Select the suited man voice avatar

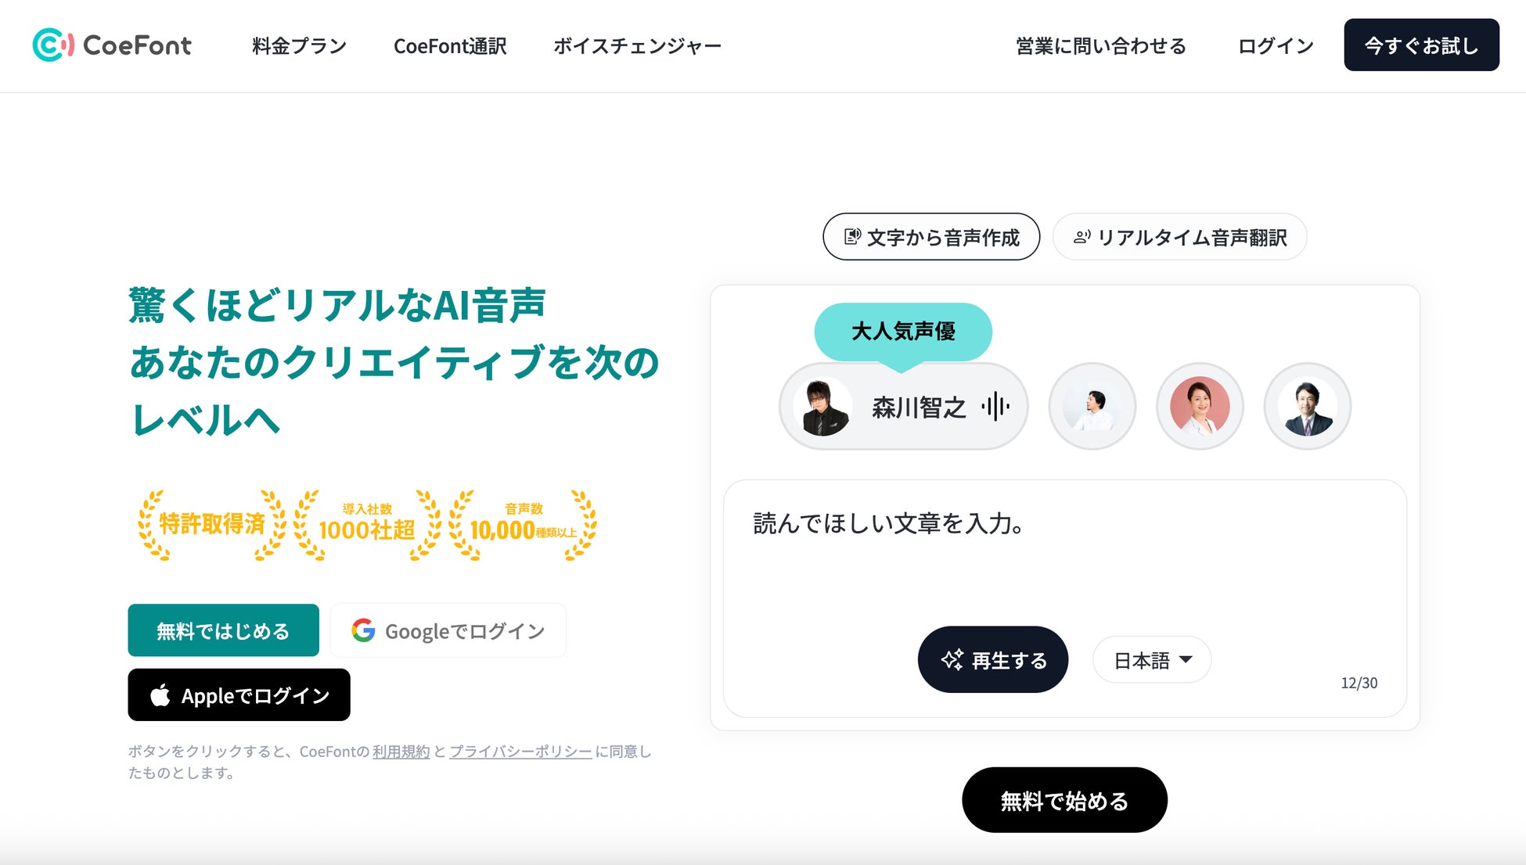(1308, 406)
